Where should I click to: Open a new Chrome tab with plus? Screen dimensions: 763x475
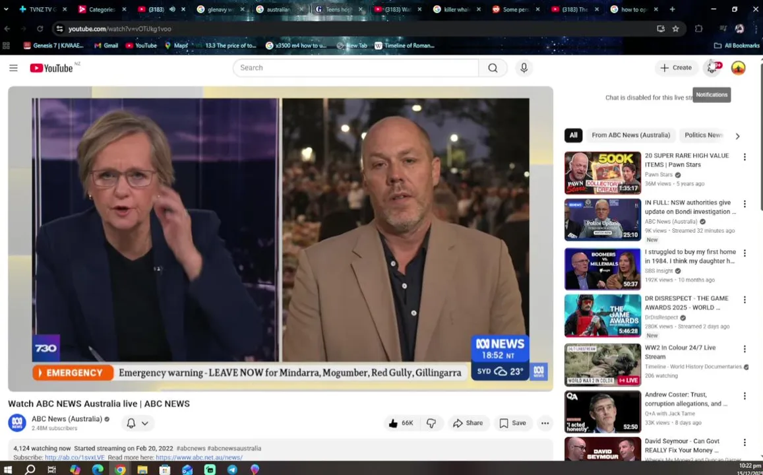(672, 9)
